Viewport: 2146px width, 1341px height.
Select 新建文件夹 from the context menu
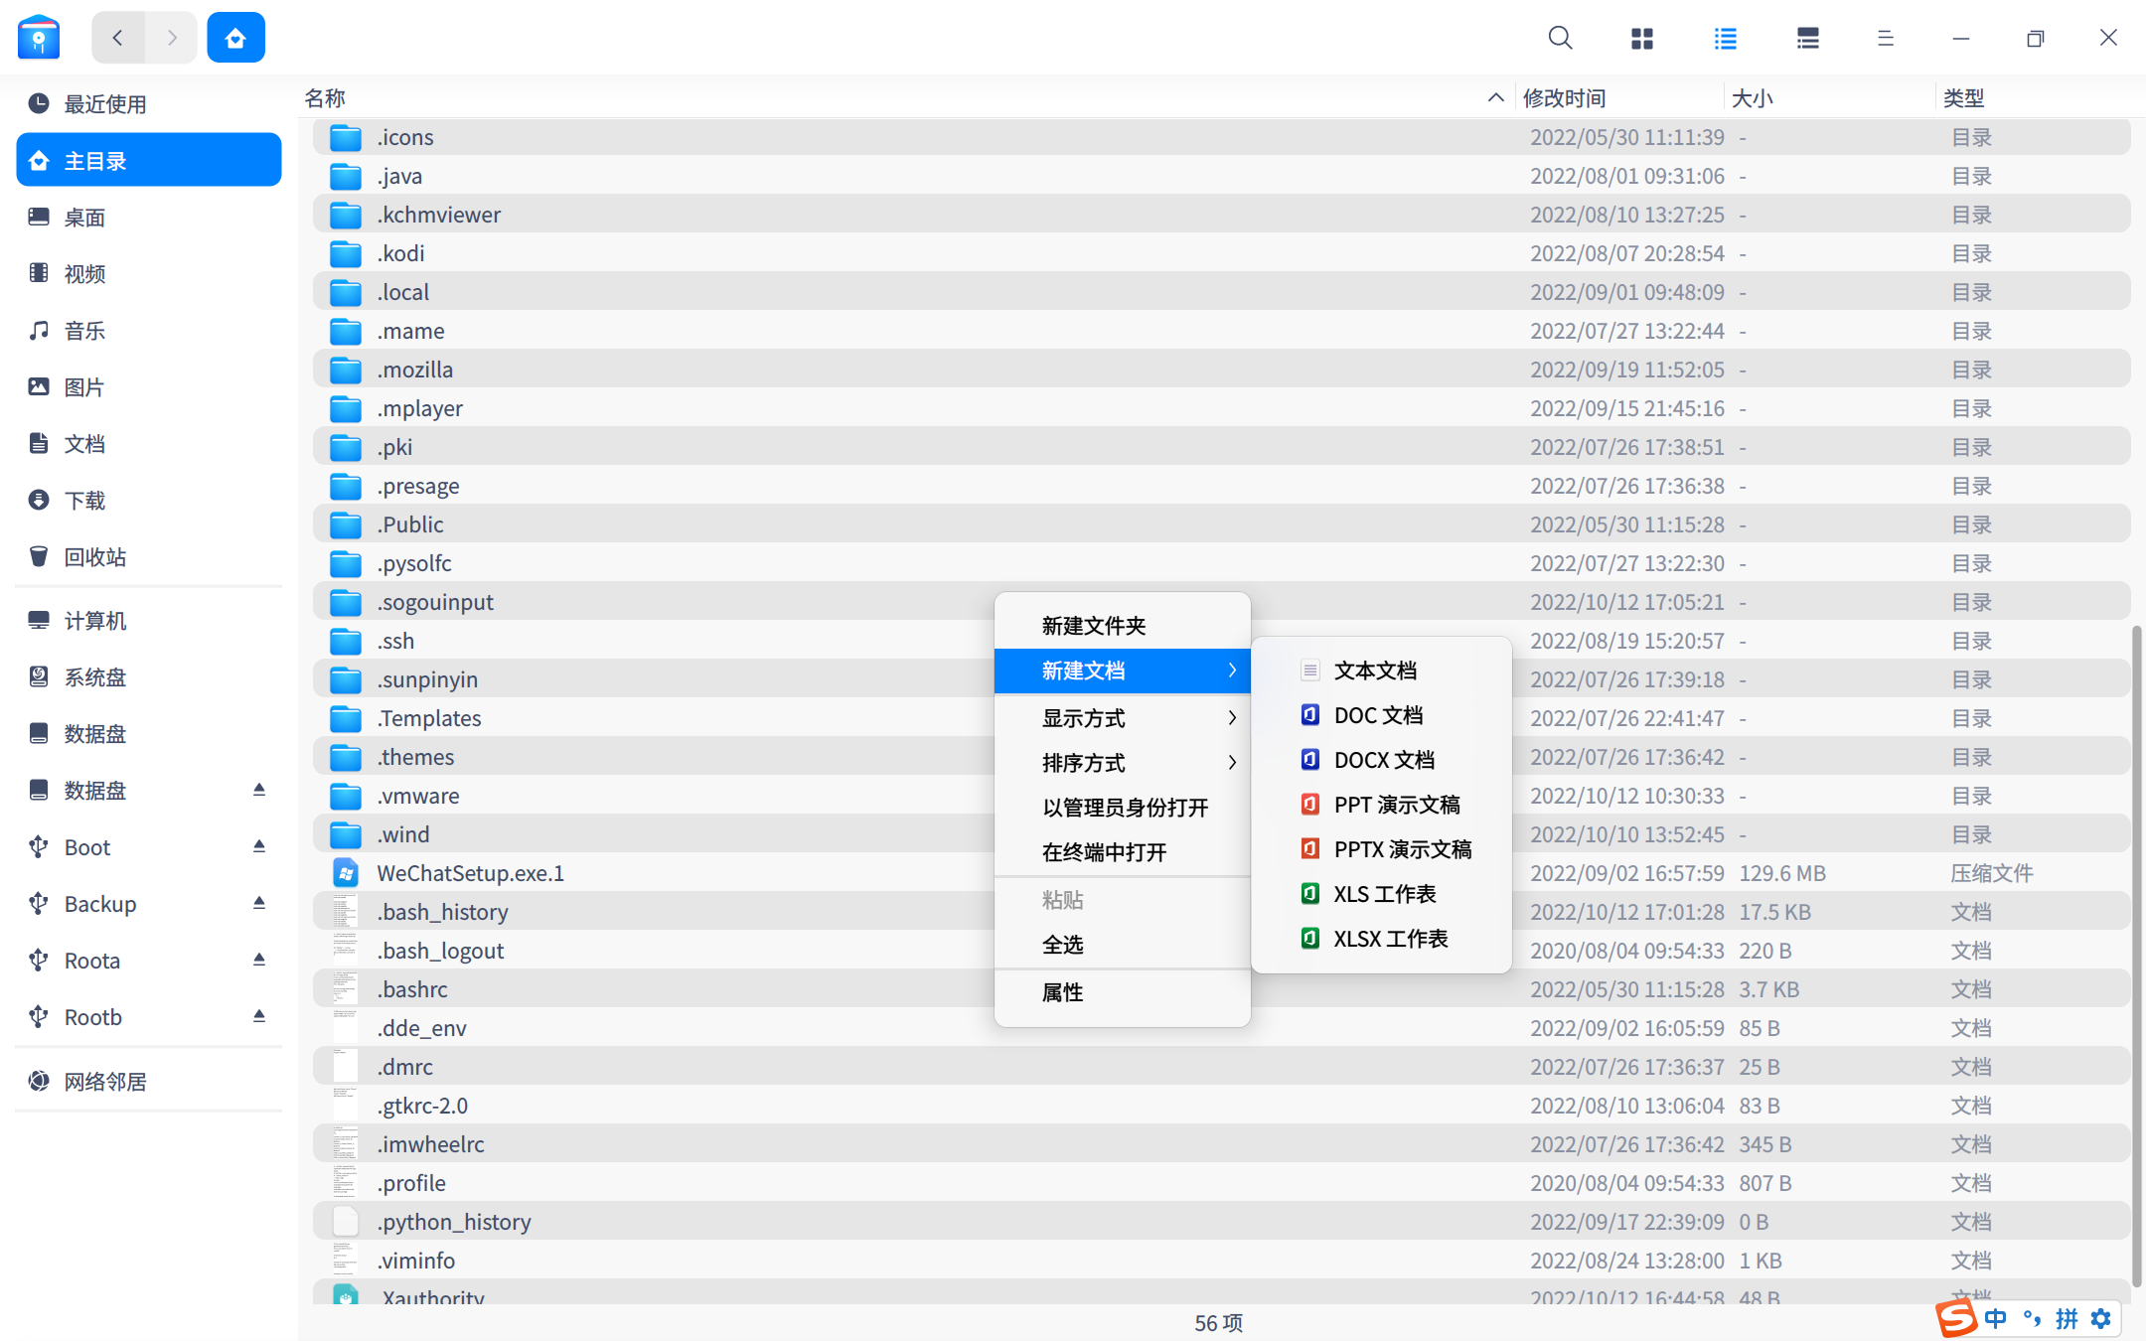(1092, 625)
